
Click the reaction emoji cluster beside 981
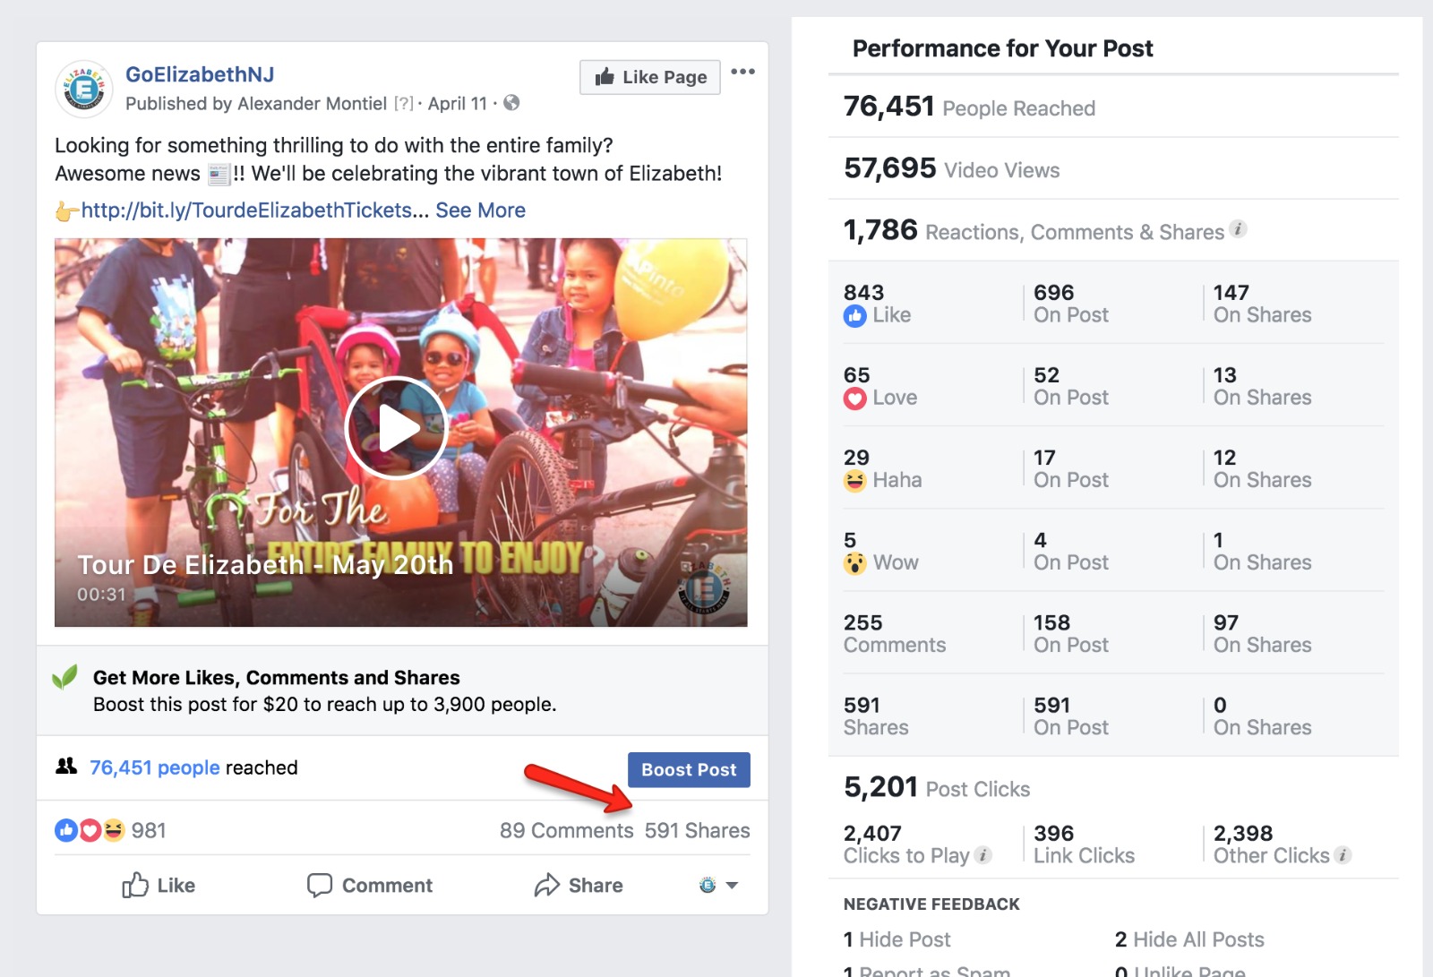[90, 831]
